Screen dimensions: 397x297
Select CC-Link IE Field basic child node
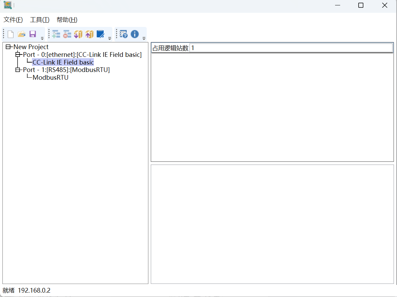(x=63, y=62)
